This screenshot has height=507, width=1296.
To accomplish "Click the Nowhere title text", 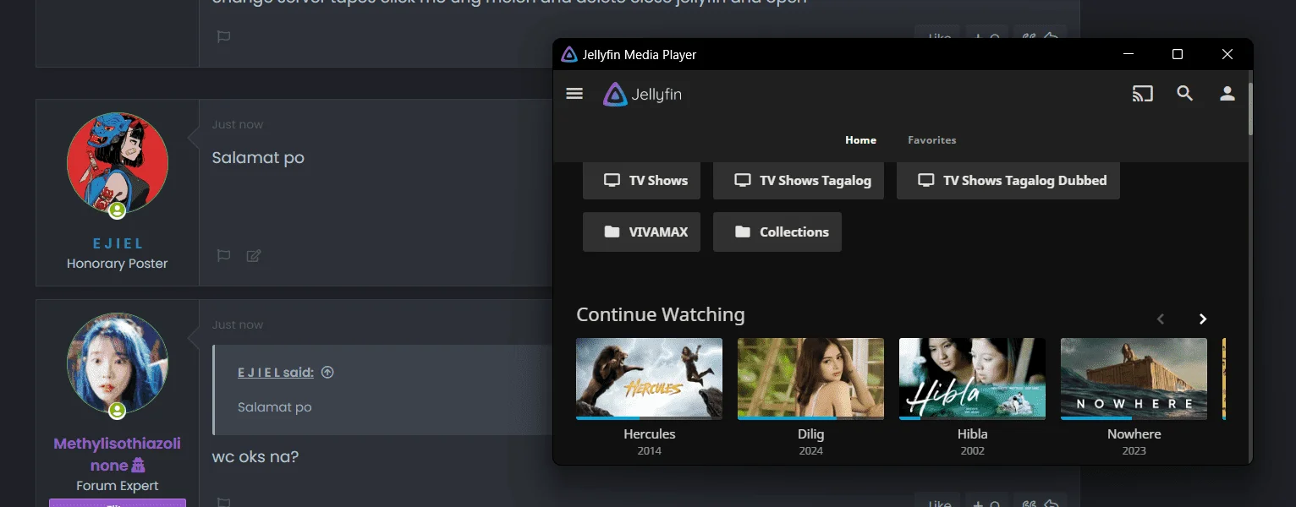I will coord(1134,434).
